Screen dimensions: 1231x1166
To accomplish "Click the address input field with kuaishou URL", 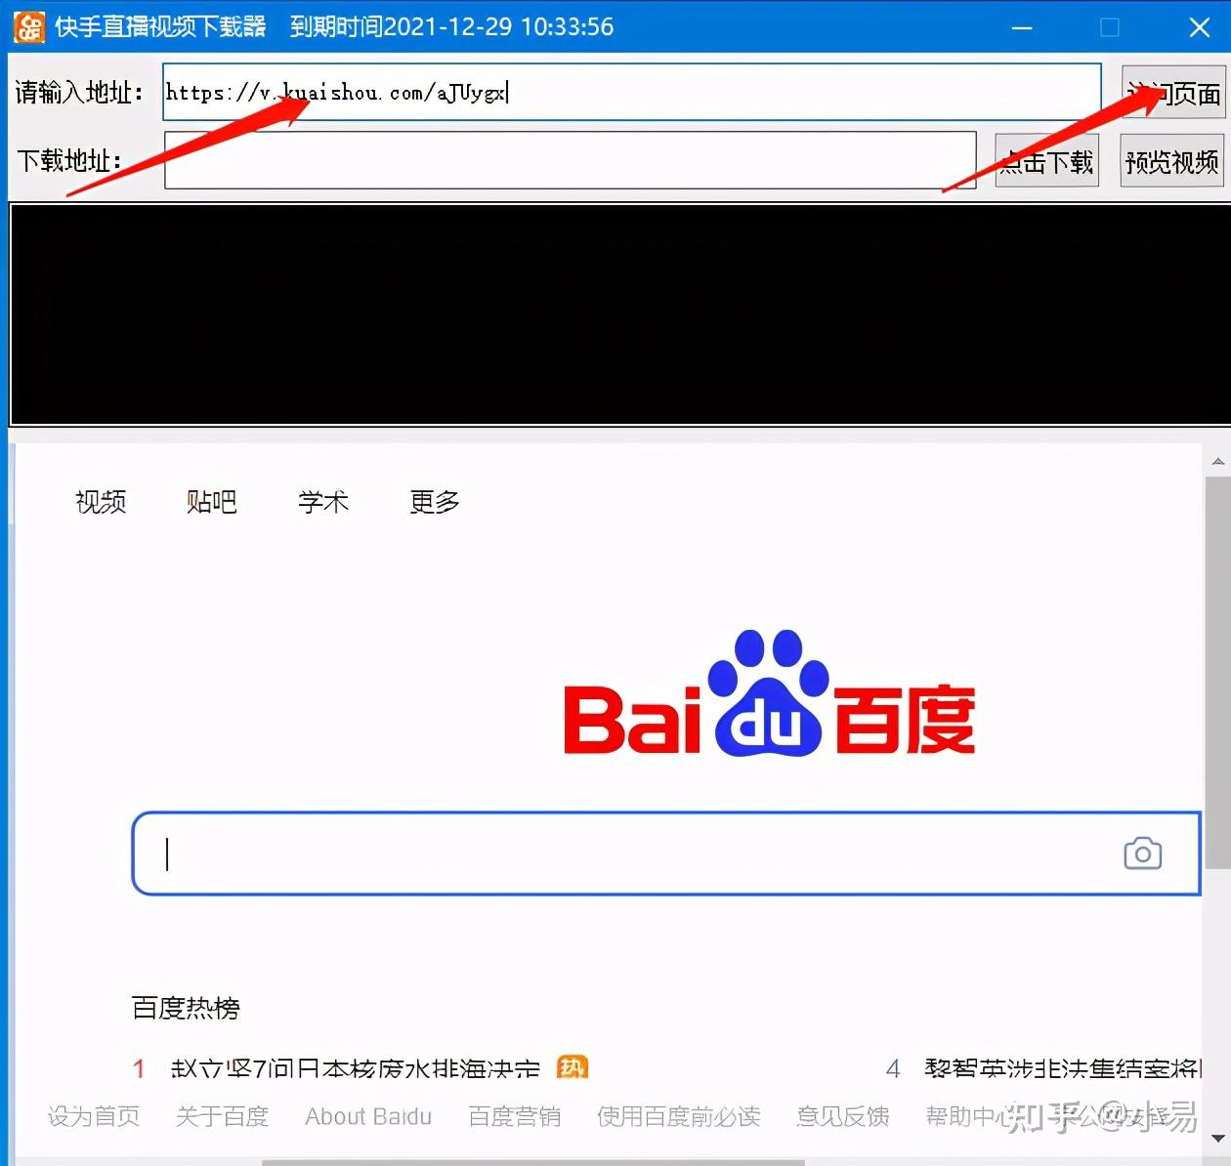I will (x=632, y=92).
